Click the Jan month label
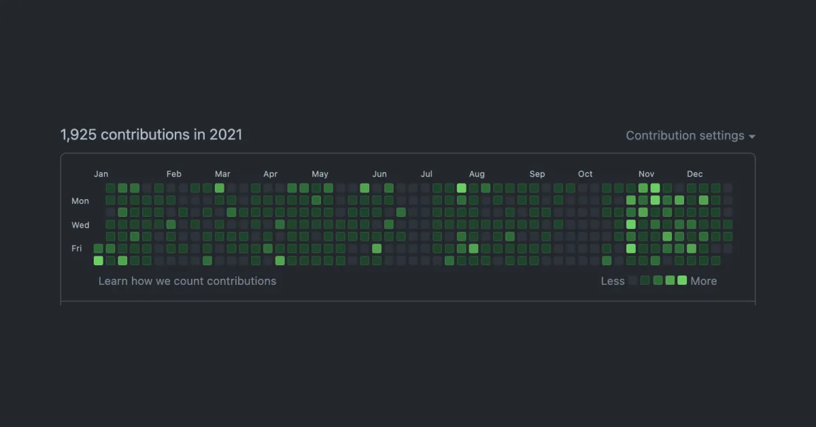Screen dimensions: 816x427 tap(101, 174)
